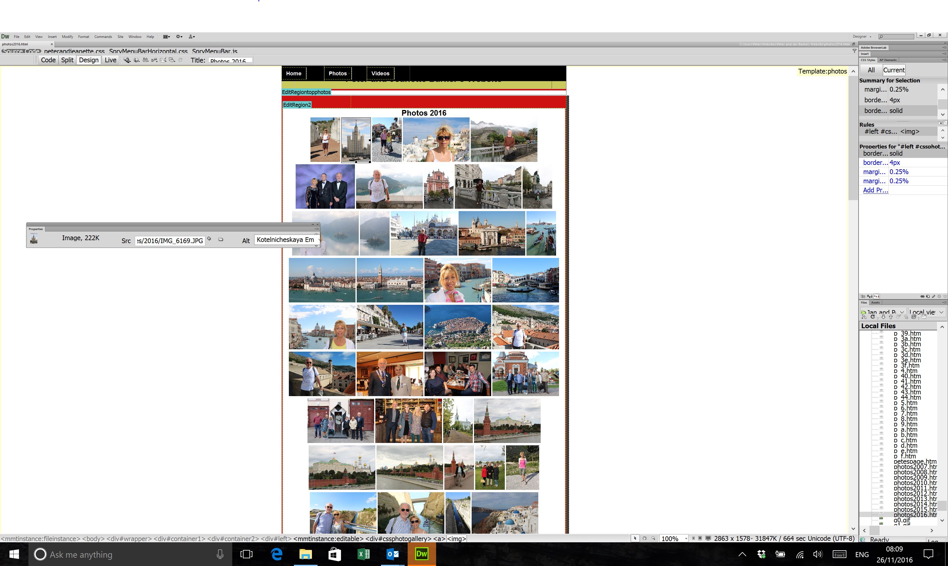Open the Designer workspace switcher dropdown
The image size is (948, 566).
point(862,36)
